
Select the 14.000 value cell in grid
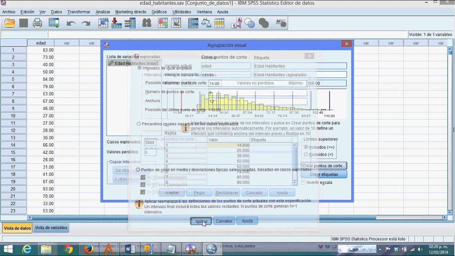pyautogui.click(x=229, y=145)
